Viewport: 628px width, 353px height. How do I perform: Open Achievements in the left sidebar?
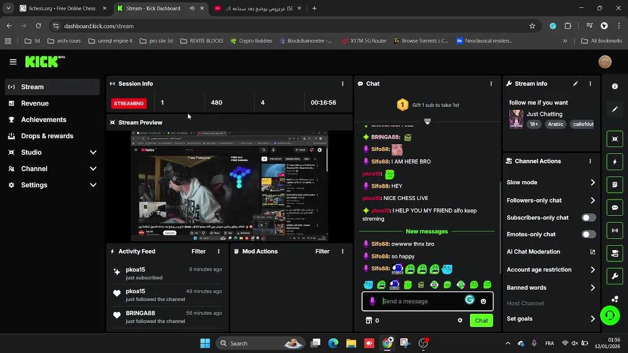pyautogui.click(x=52, y=120)
